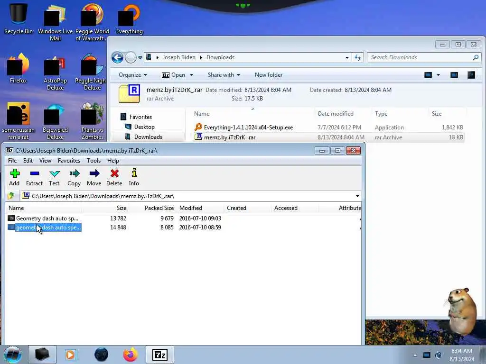Sort Explorer list by Date modified column

point(343,114)
